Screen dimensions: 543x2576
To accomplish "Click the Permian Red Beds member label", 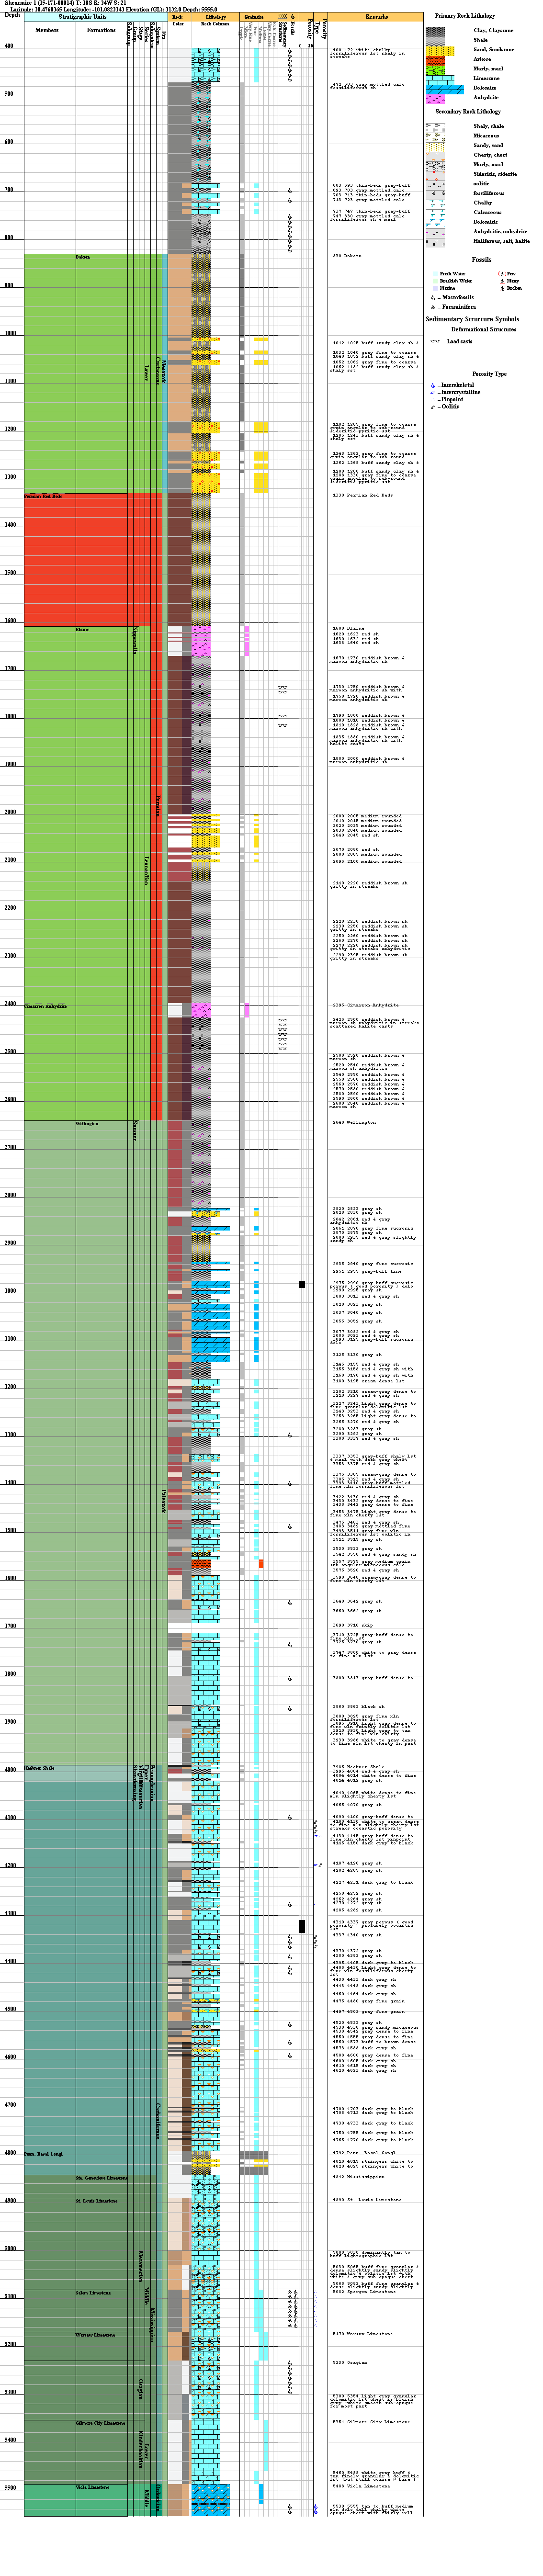I will pos(43,496).
